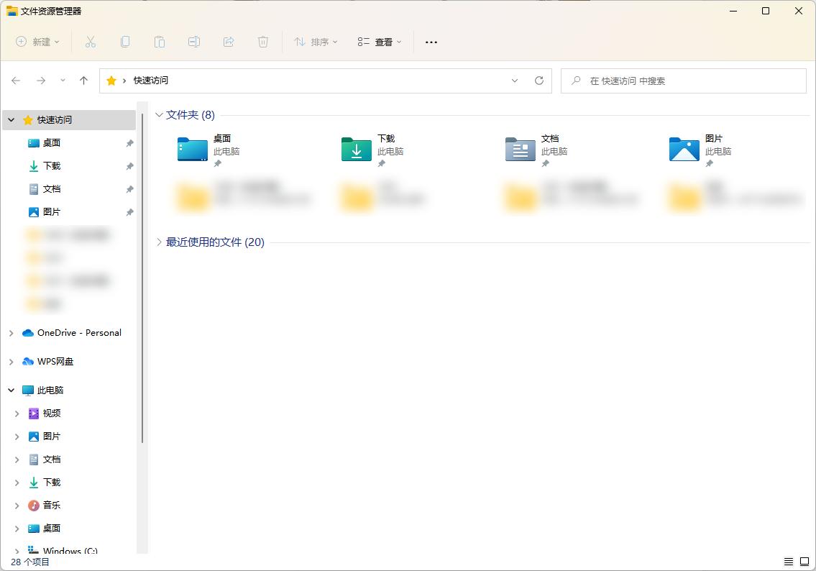The width and height of the screenshot is (816, 571).
Task: Click the Share icon in toolbar
Action: click(x=229, y=42)
